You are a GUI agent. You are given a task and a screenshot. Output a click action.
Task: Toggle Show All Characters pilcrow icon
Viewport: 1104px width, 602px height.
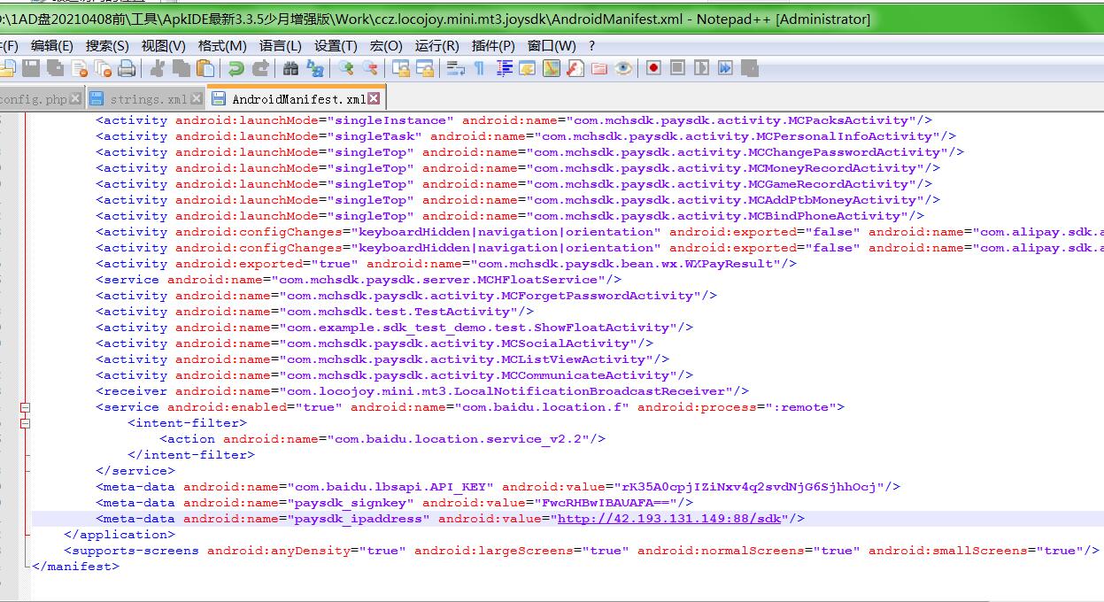[x=479, y=68]
